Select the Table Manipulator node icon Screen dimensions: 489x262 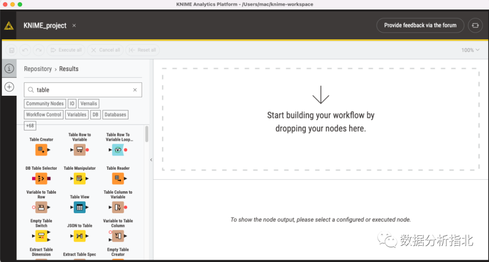click(x=80, y=178)
